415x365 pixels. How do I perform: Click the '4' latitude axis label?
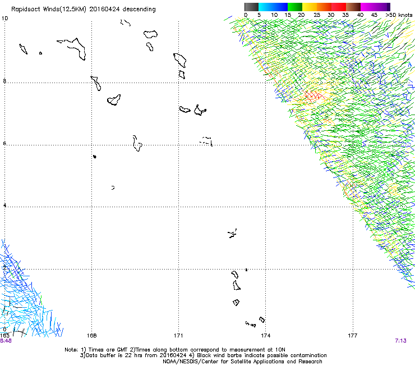coord(4,206)
